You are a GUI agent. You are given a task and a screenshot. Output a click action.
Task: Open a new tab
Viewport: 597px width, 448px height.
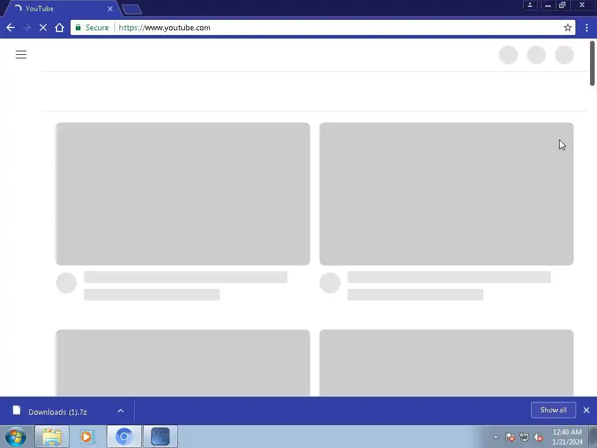click(132, 9)
